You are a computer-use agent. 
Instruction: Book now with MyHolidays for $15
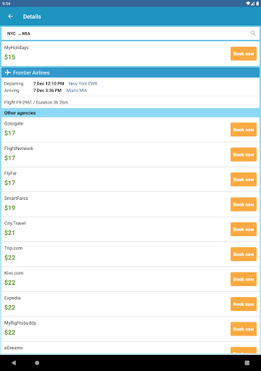tap(244, 54)
